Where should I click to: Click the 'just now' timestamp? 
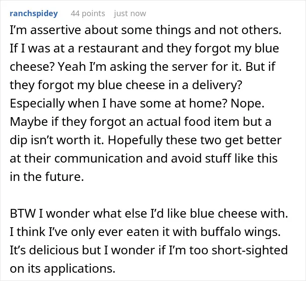[x=130, y=14]
